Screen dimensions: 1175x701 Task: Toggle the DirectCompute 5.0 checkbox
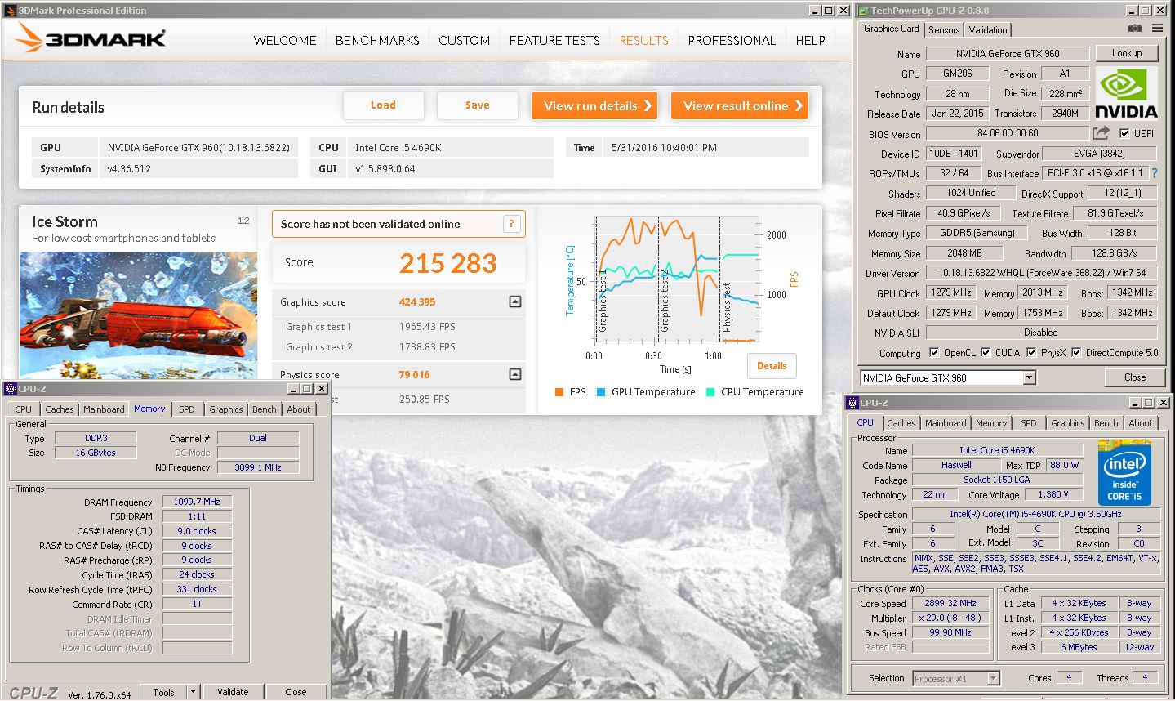pos(1076,353)
